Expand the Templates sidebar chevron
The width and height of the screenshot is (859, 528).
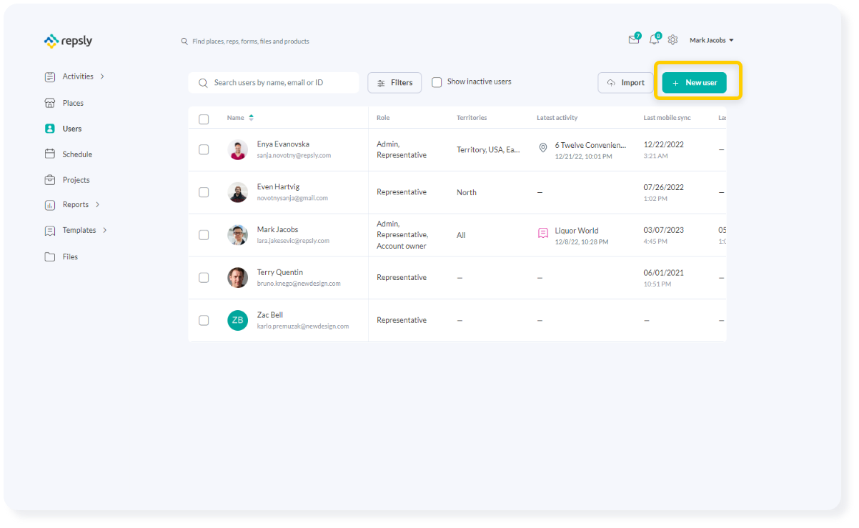tap(104, 230)
